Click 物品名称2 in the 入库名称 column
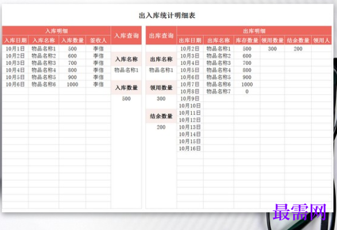The height and width of the screenshot is (230, 337). point(44,56)
